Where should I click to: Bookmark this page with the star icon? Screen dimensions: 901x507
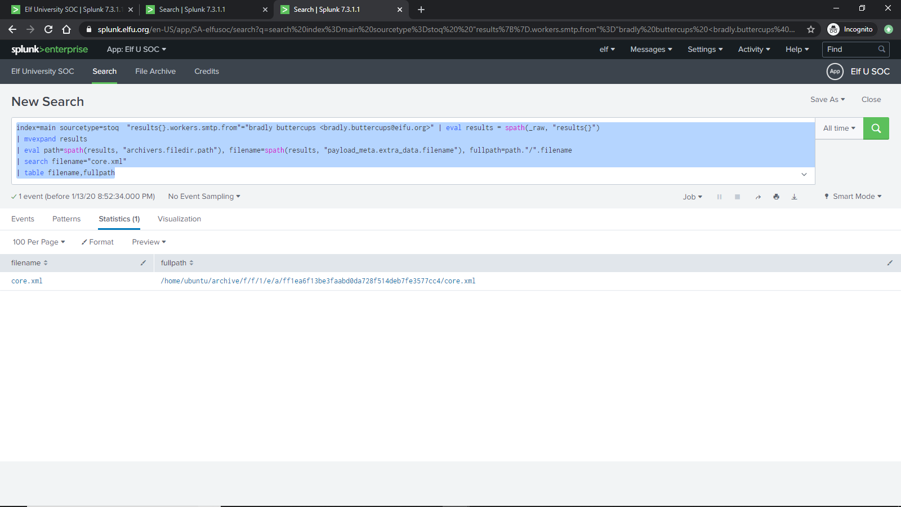(811, 29)
